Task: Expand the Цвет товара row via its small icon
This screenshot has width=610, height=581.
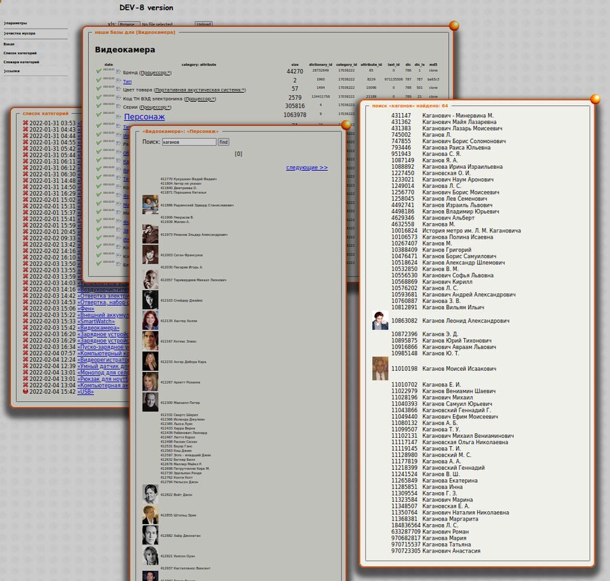Action: [x=118, y=89]
